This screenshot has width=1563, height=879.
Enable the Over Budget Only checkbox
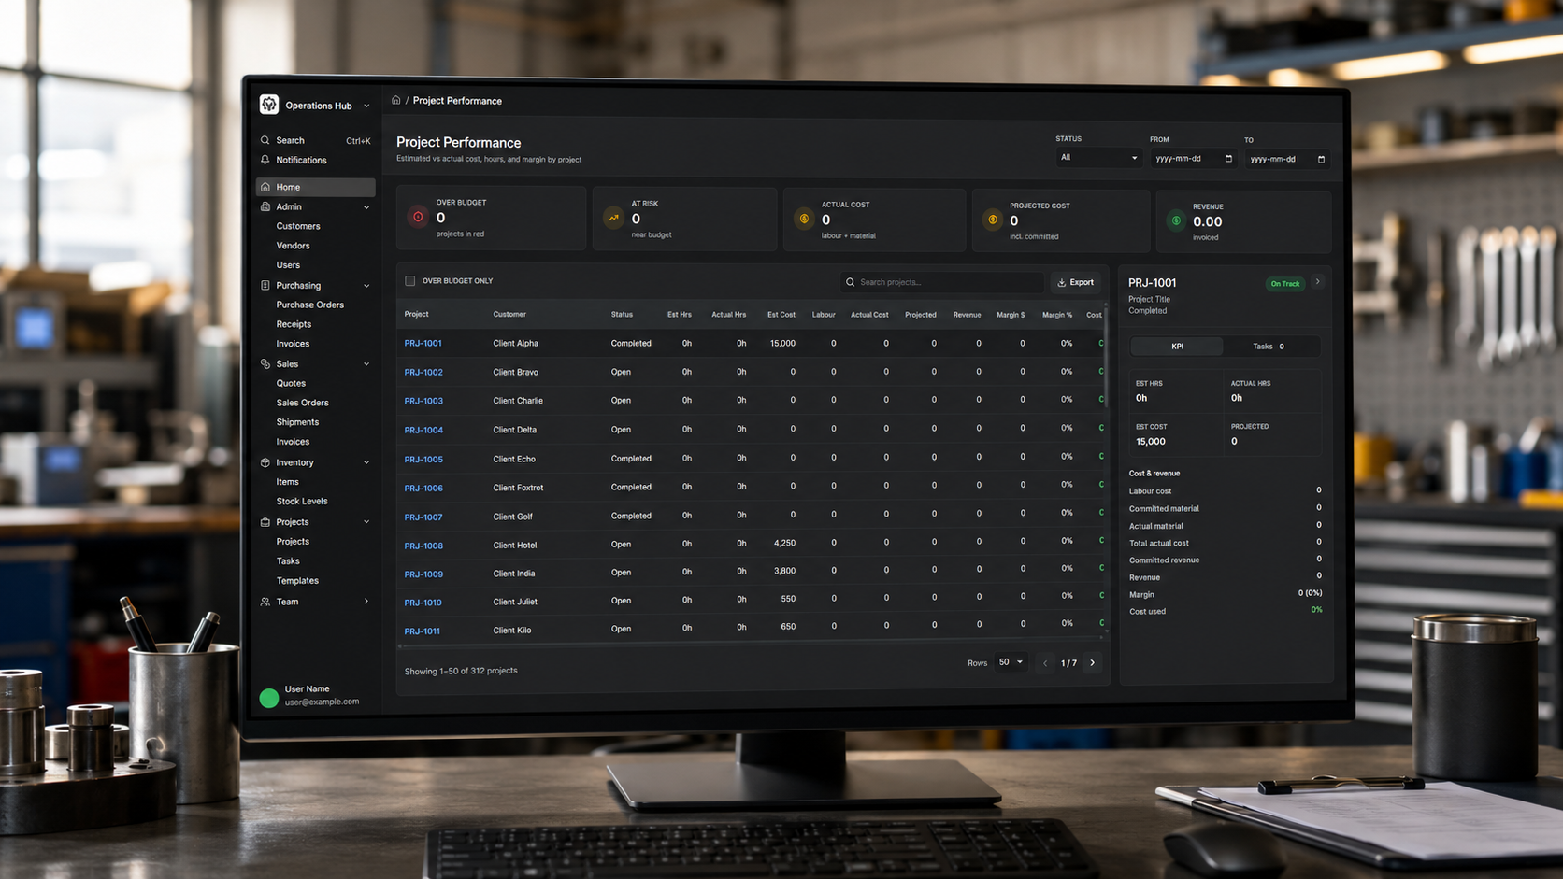[x=409, y=280]
